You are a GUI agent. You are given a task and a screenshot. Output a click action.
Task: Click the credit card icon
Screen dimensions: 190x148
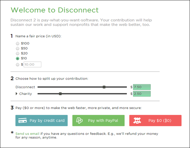(23, 120)
